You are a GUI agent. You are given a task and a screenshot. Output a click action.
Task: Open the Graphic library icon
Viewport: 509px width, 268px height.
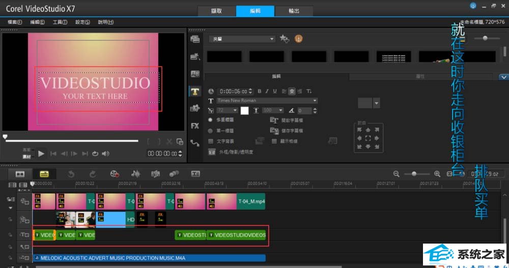pos(195,108)
